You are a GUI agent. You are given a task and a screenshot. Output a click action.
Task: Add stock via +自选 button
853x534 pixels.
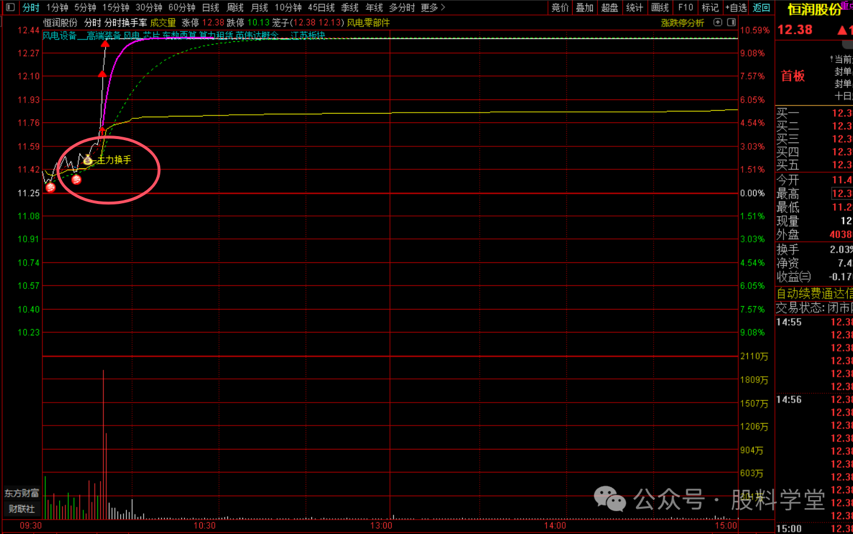tap(736, 7)
